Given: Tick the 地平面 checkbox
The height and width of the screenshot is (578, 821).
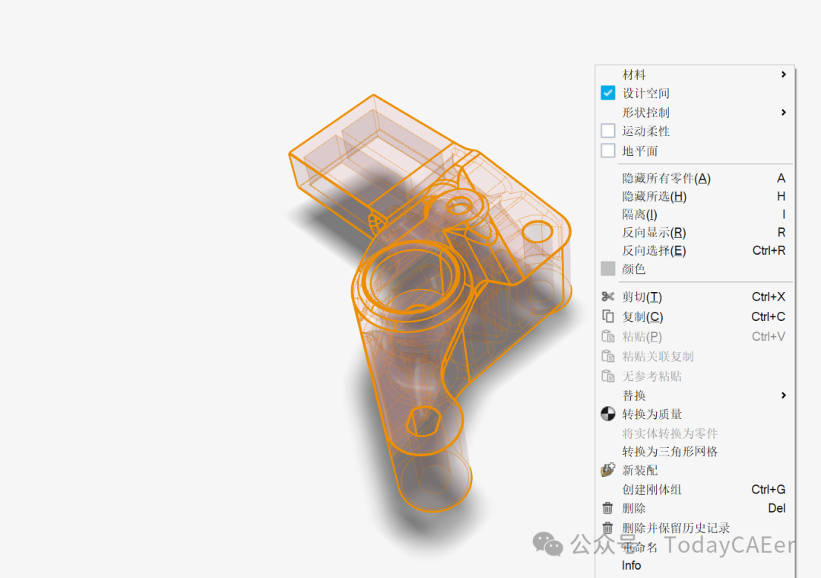Looking at the screenshot, I should (608, 151).
